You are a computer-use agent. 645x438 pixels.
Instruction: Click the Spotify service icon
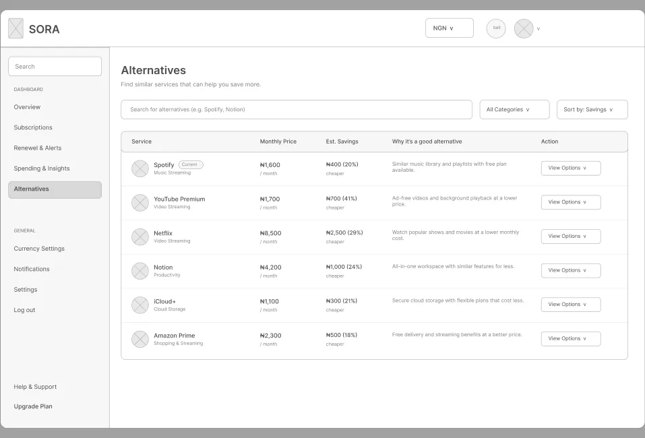[140, 168]
